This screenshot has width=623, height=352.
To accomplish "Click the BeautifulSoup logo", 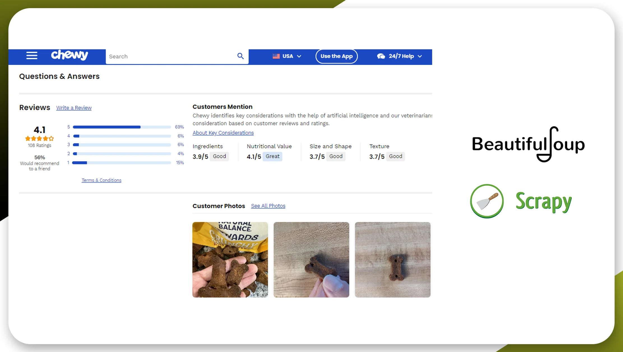I will click(x=528, y=144).
